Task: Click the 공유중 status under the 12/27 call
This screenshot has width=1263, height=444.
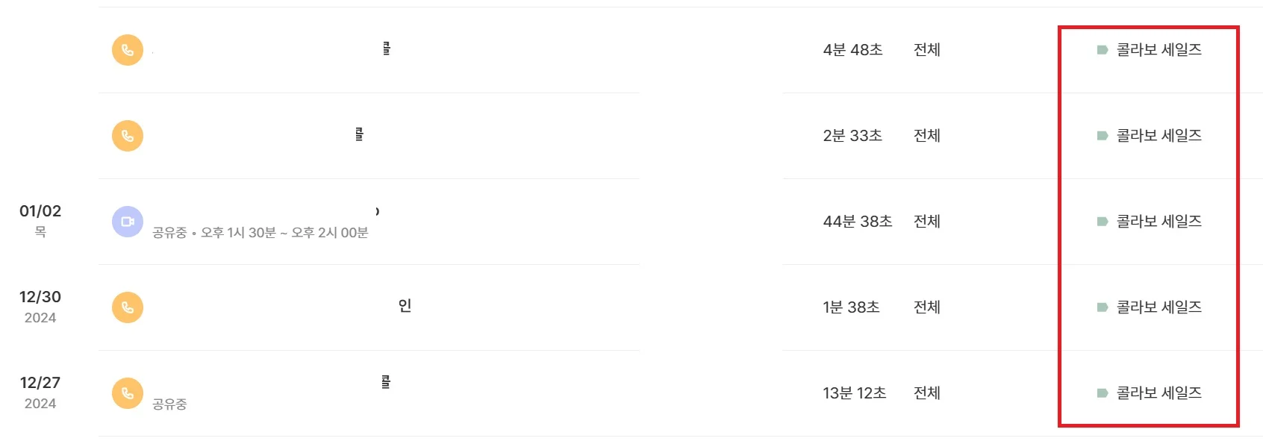Action: [169, 404]
